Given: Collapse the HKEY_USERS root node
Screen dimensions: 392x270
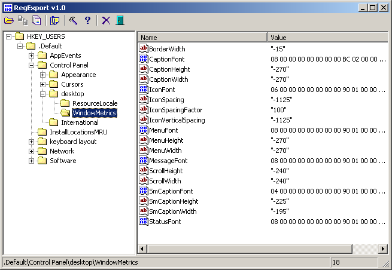Looking at the screenshot, I should pyautogui.click(x=8, y=36).
